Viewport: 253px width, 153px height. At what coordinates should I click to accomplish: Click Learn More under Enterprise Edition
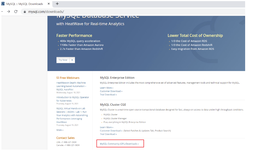(106, 88)
